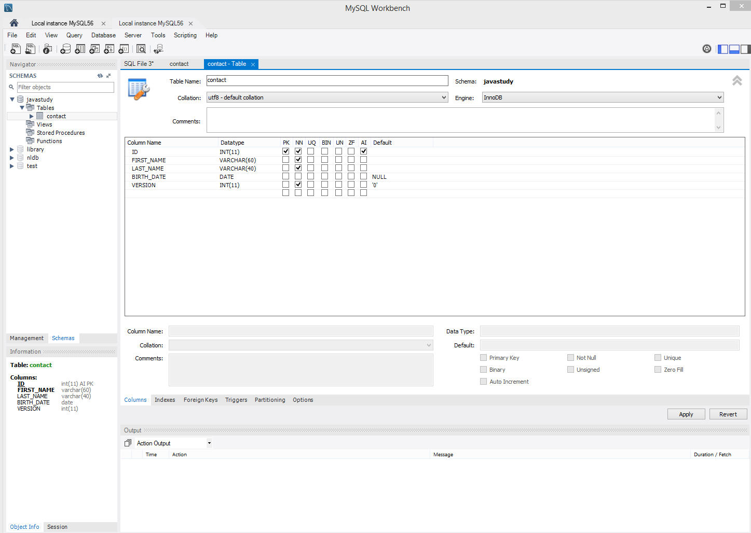
Task: Click the Apply button
Action: [686, 414]
